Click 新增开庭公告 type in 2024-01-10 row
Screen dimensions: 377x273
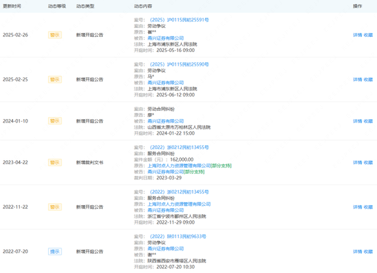90,121
